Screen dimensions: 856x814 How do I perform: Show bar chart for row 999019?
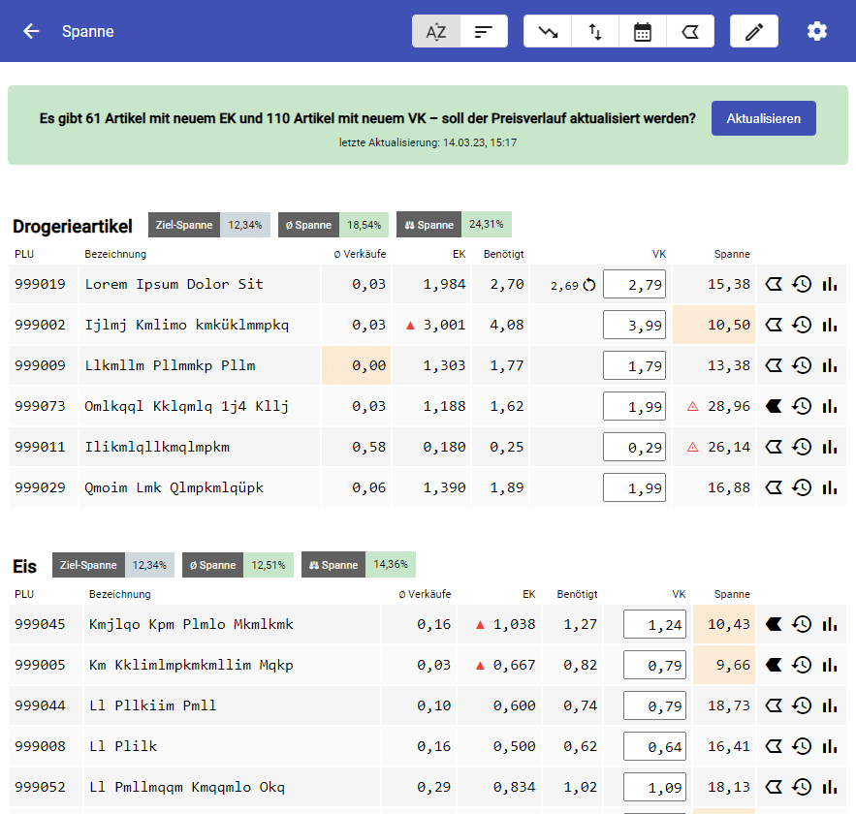point(830,284)
